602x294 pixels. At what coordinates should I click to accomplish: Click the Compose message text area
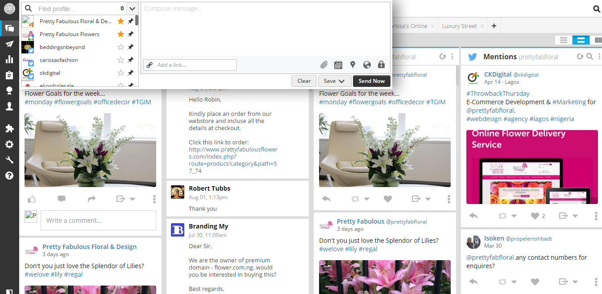266,29
